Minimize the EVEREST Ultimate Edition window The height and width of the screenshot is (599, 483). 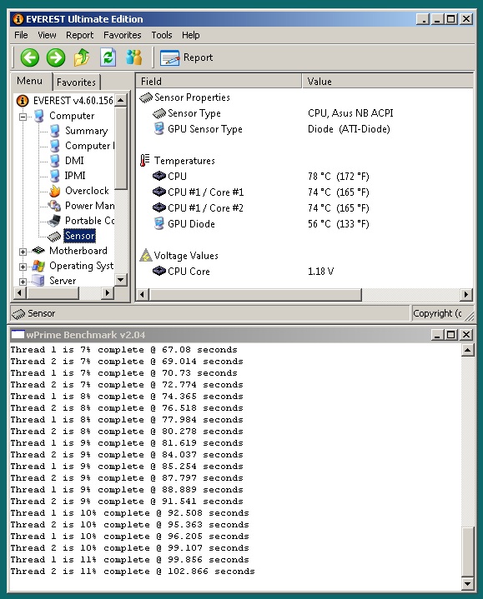click(437, 19)
